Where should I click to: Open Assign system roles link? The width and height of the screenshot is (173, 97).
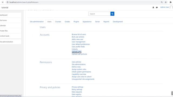point(79,69)
